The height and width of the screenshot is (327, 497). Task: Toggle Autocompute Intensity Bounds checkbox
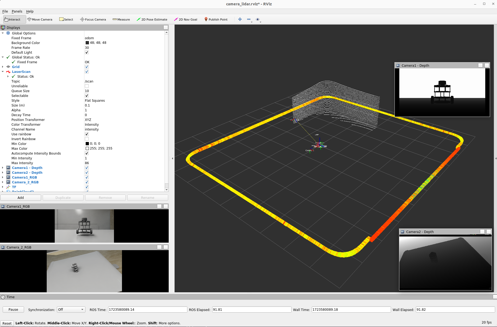click(x=87, y=153)
